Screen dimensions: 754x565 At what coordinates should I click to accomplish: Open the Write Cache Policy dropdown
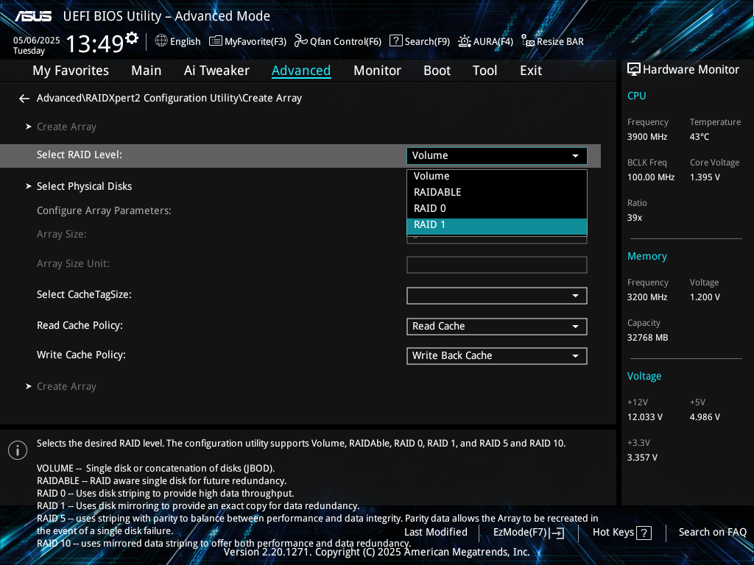point(496,356)
